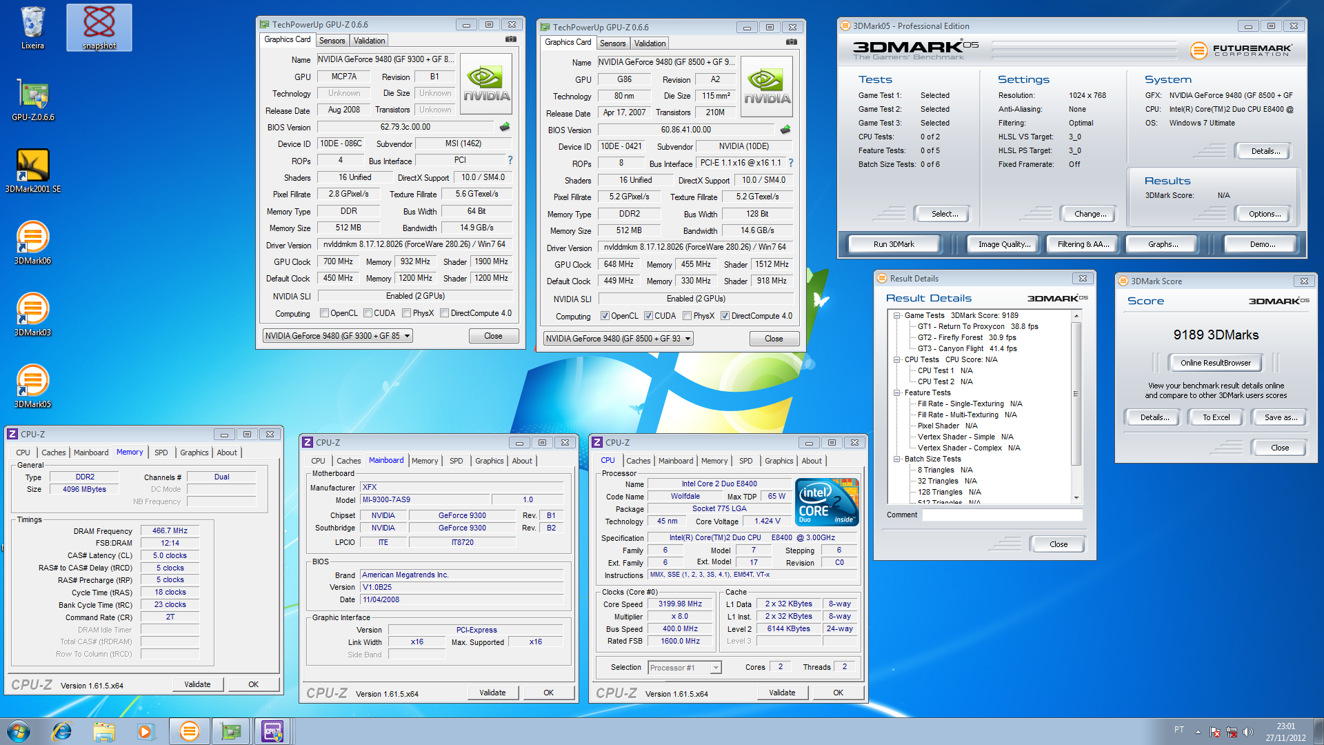Image resolution: width=1324 pixels, height=745 pixels.
Task: Open the Lixeira recycle bin desktop icon
Action: click(x=32, y=28)
